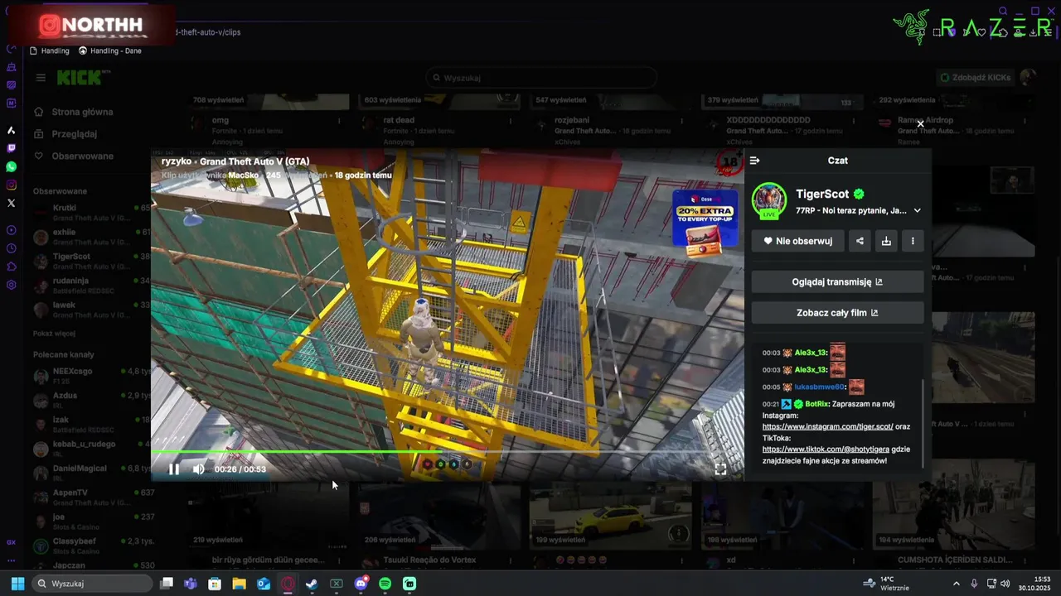Click the TigerScot channel name in panel

point(822,194)
